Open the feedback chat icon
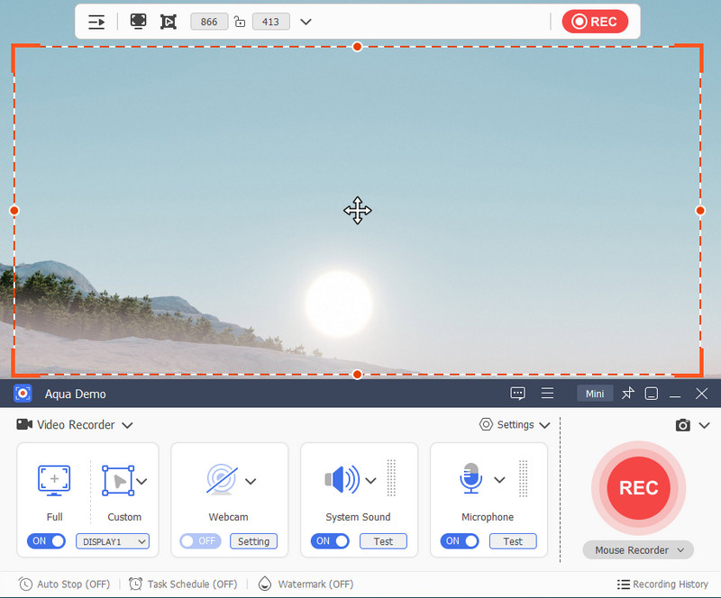 click(517, 394)
